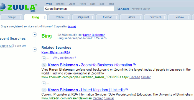The height and width of the screenshot is (100, 194).
Task: Expand minimized results above ZoomInfo result
Action: 44,58
